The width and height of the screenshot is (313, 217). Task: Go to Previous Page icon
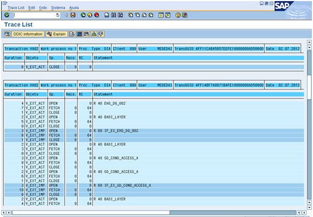138,15
